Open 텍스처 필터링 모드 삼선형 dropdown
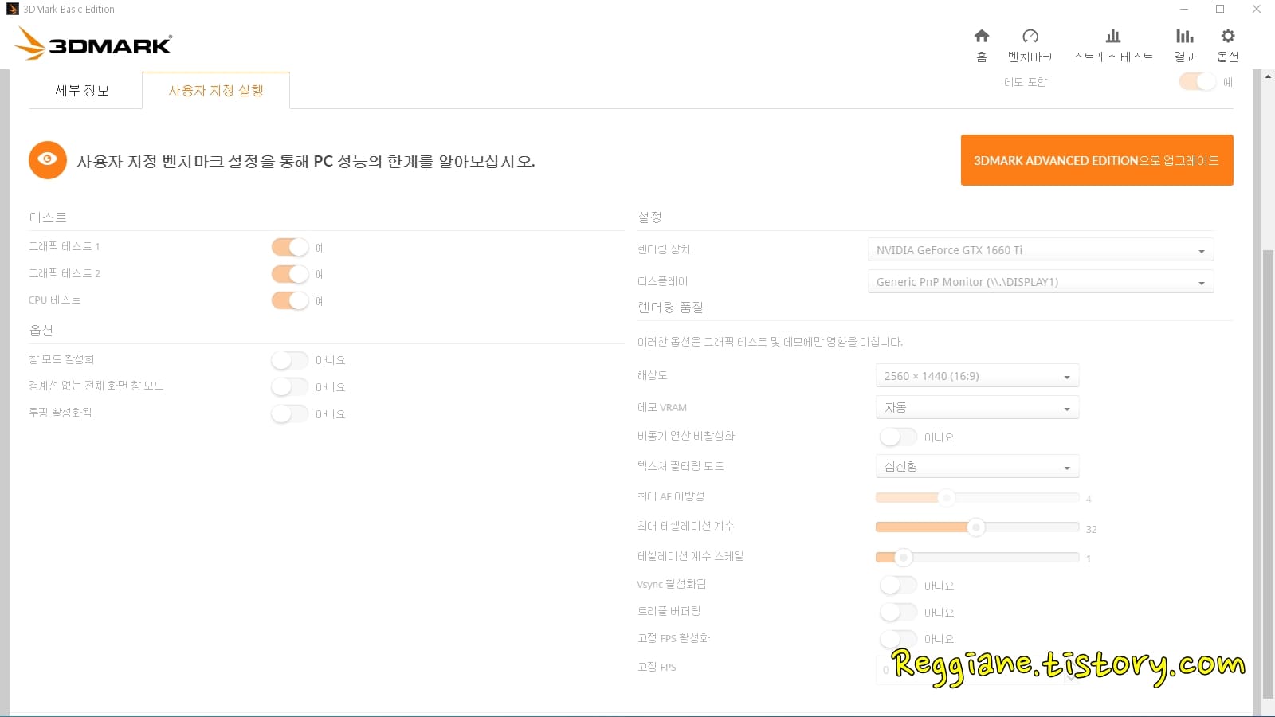The height and width of the screenshot is (717, 1275). [x=977, y=466]
